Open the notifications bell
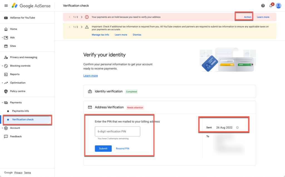285x177 pixels. 271,6
